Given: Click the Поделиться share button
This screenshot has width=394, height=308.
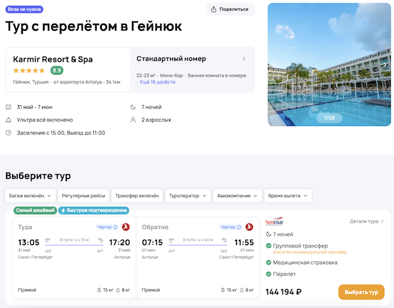Looking at the screenshot, I should [230, 9].
